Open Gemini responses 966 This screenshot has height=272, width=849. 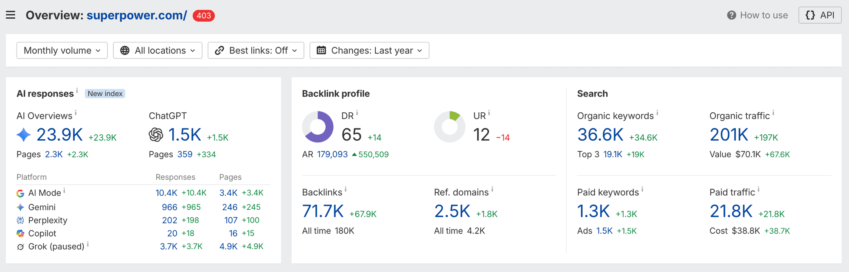169,207
